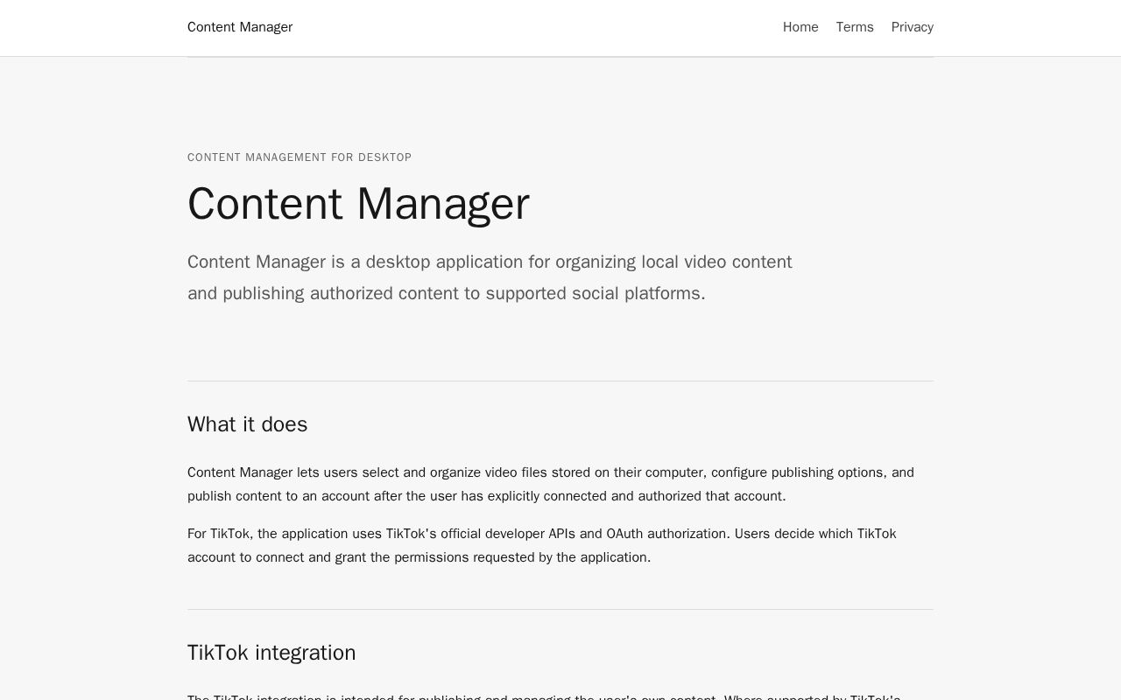Open the Home navigation link
This screenshot has width=1121, height=700.
click(x=800, y=27)
